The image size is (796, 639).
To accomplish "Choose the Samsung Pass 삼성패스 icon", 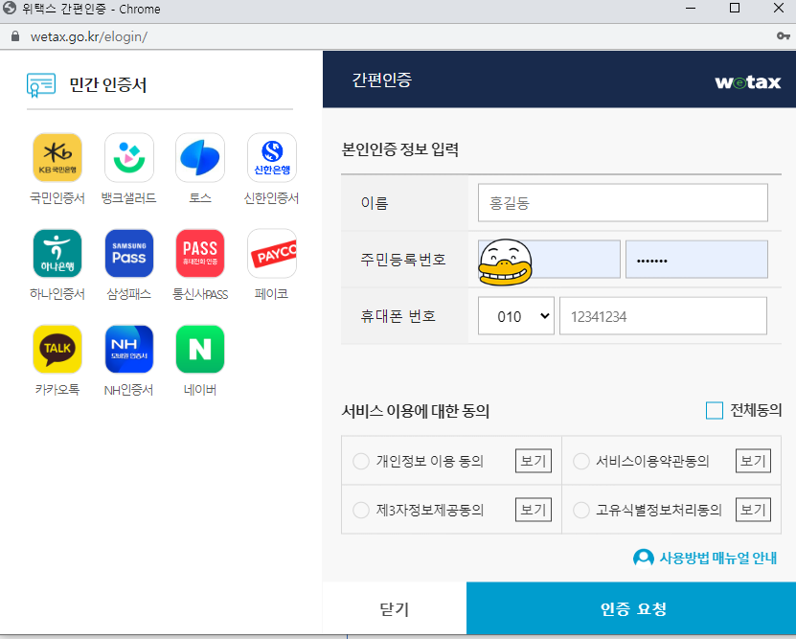I will (x=129, y=253).
